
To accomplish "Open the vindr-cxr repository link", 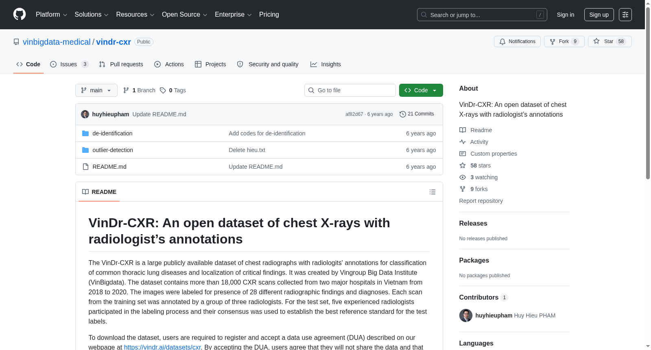I will click(114, 42).
